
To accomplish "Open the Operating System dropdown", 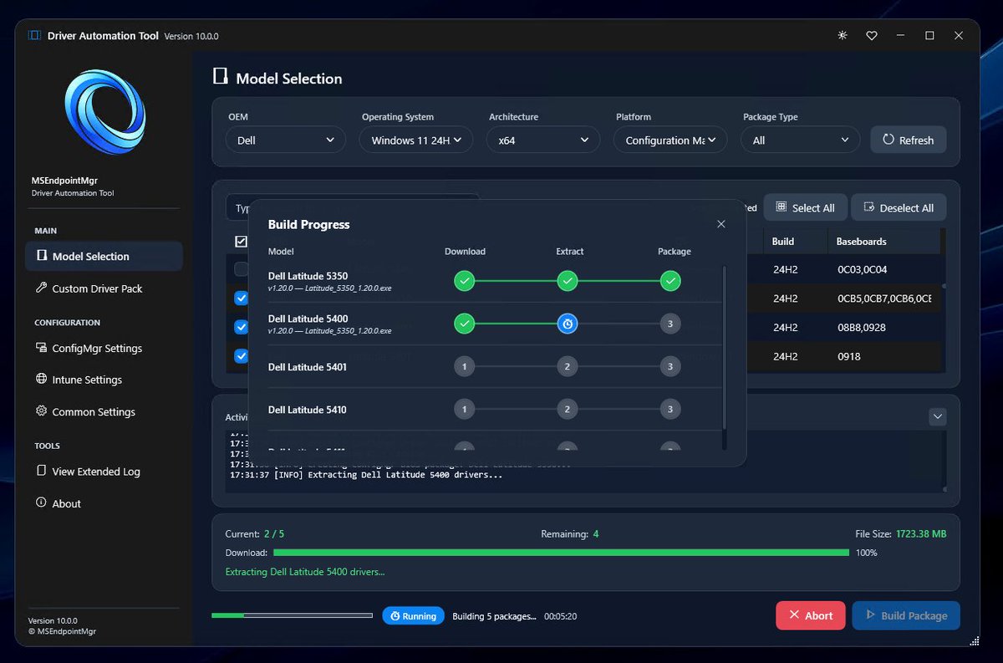I will [415, 140].
